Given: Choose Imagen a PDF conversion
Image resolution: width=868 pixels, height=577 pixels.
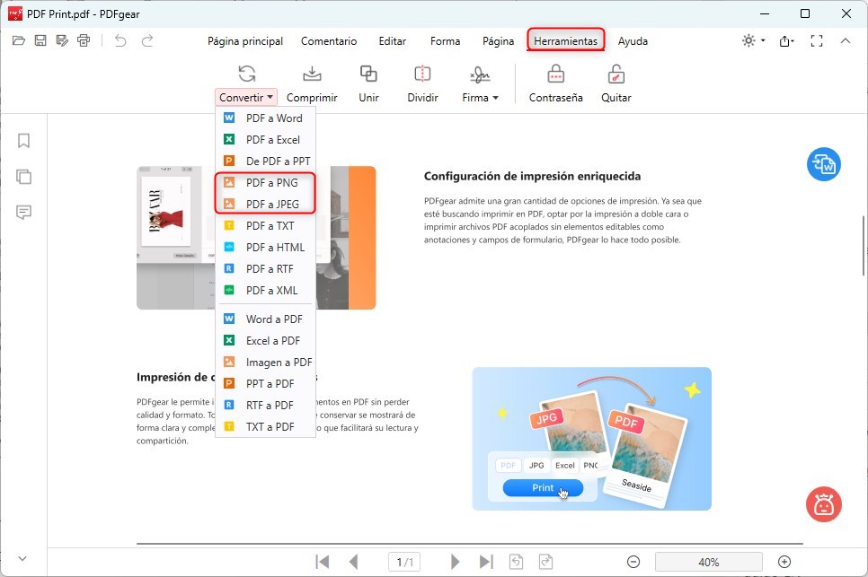Looking at the screenshot, I should click(x=265, y=362).
